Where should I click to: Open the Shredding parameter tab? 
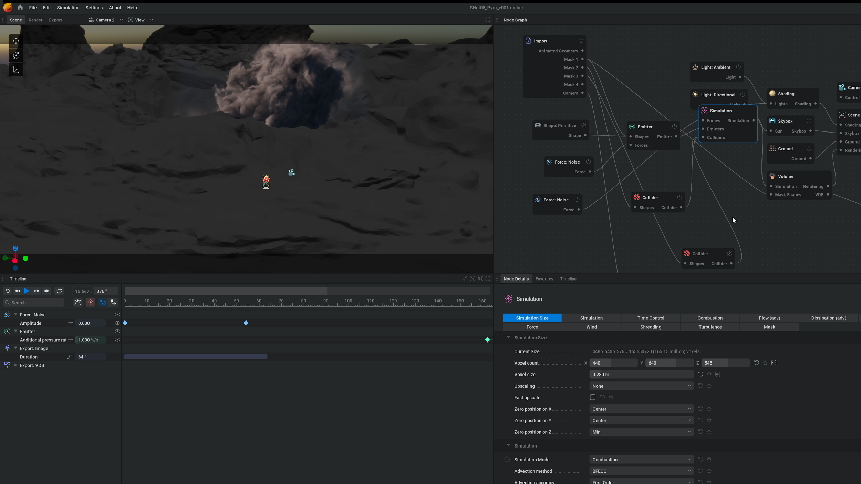pos(651,327)
